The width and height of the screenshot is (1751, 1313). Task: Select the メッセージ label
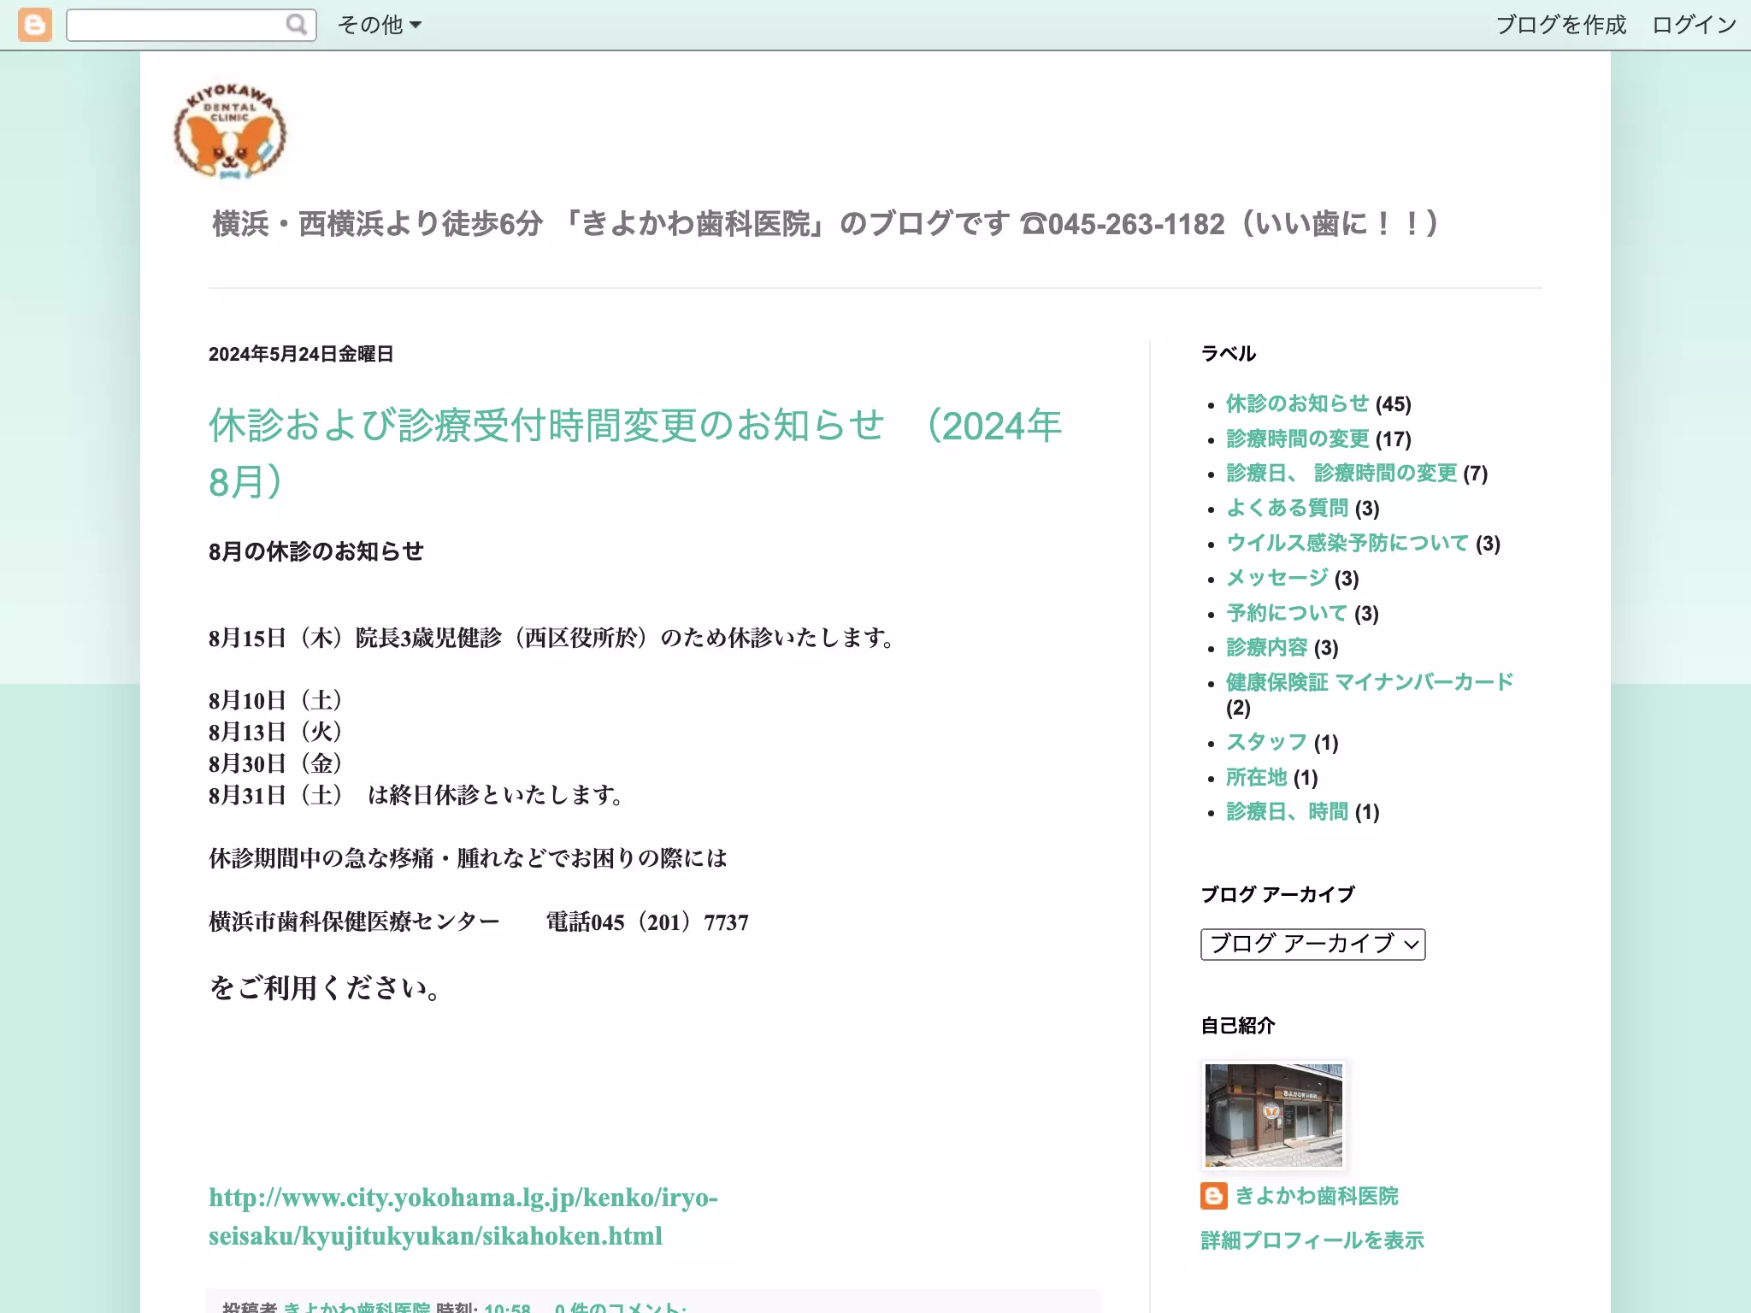1276,578
